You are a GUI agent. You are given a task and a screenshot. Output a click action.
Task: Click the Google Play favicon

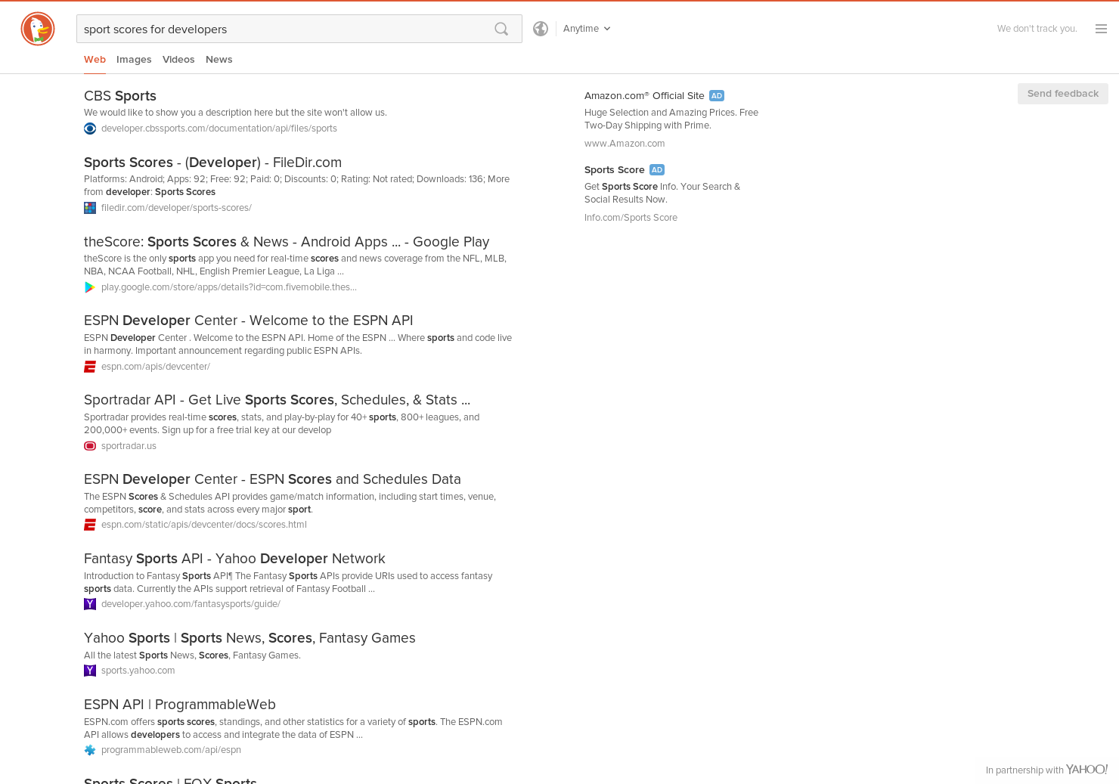click(90, 287)
